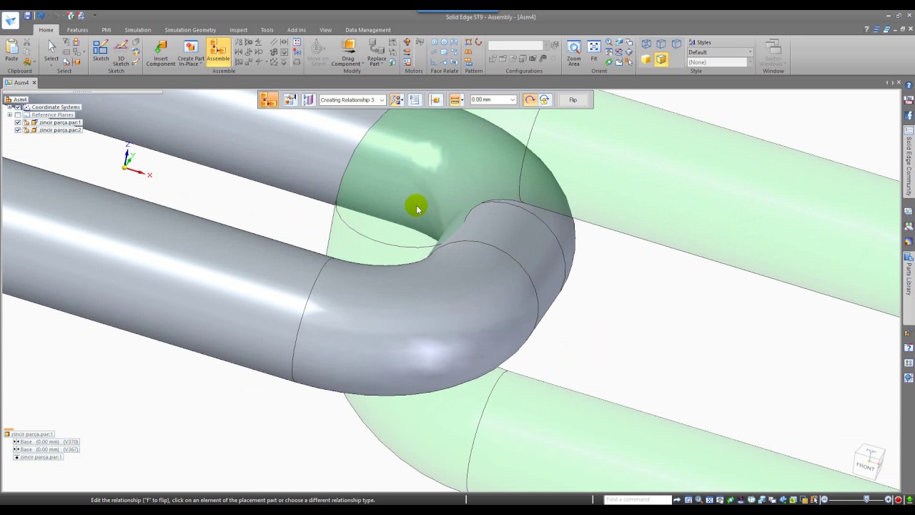Screen dimensions: 915x515
Task: Click Create Part In-Place
Action: pyautogui.click(x=190, y=53)
